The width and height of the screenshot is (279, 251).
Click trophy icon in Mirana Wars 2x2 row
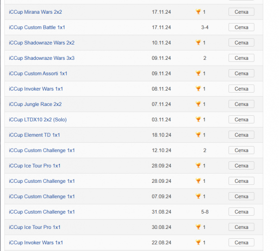click(198, 12)
